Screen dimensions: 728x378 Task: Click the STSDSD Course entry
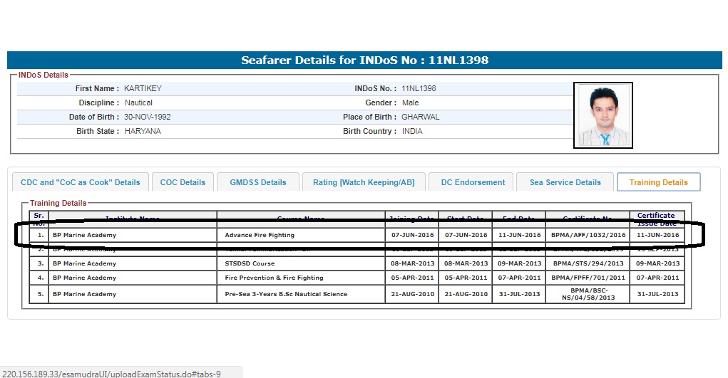click(x=250, y=263)
